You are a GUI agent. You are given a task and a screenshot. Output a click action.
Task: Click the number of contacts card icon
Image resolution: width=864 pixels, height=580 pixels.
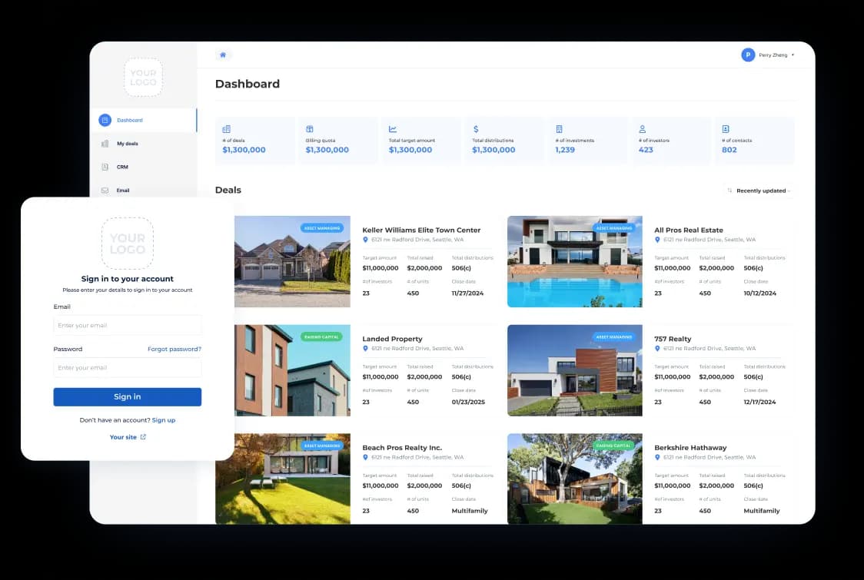click(726, 129)
